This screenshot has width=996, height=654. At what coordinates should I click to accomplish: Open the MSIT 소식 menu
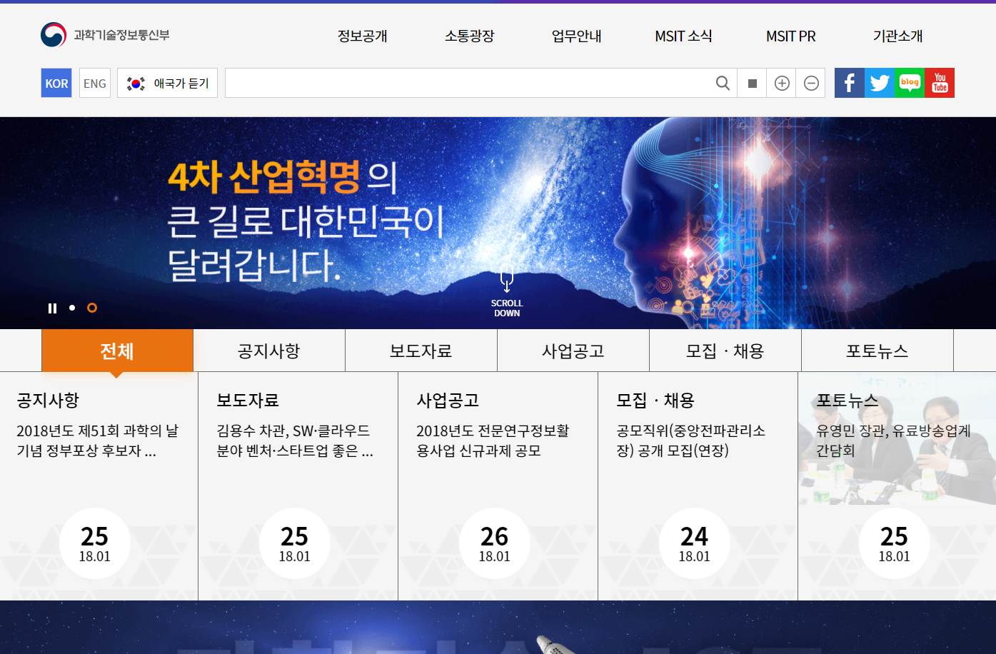pyautogui.click(x=683, y=36)
